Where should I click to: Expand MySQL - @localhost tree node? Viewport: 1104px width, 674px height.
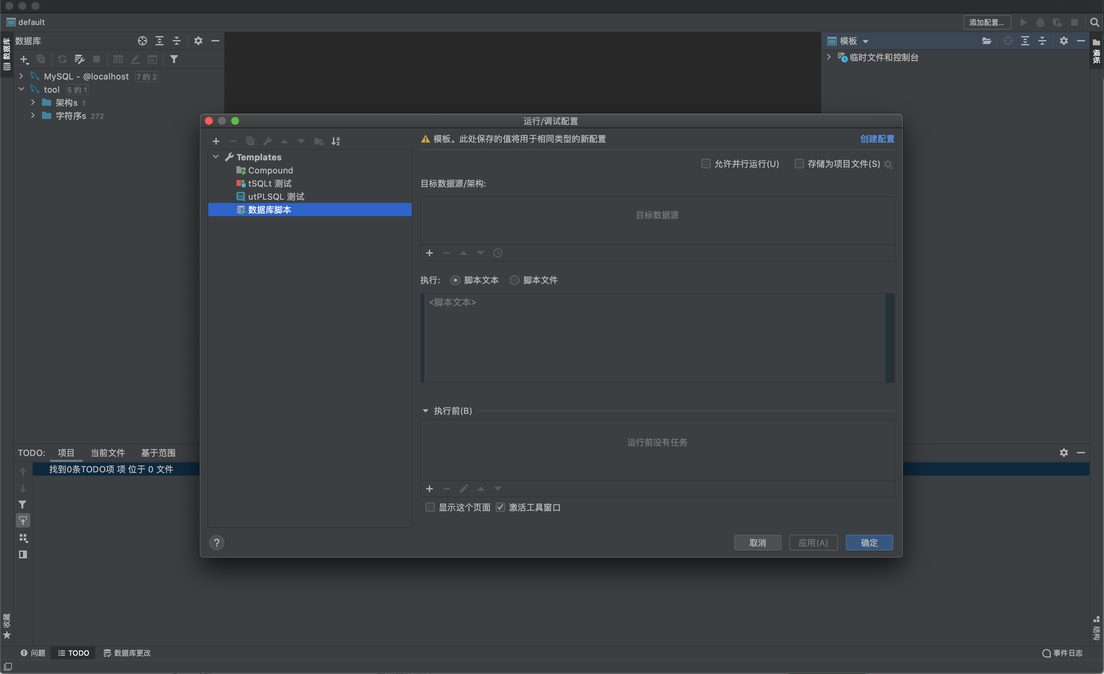(x=21, y=76)
